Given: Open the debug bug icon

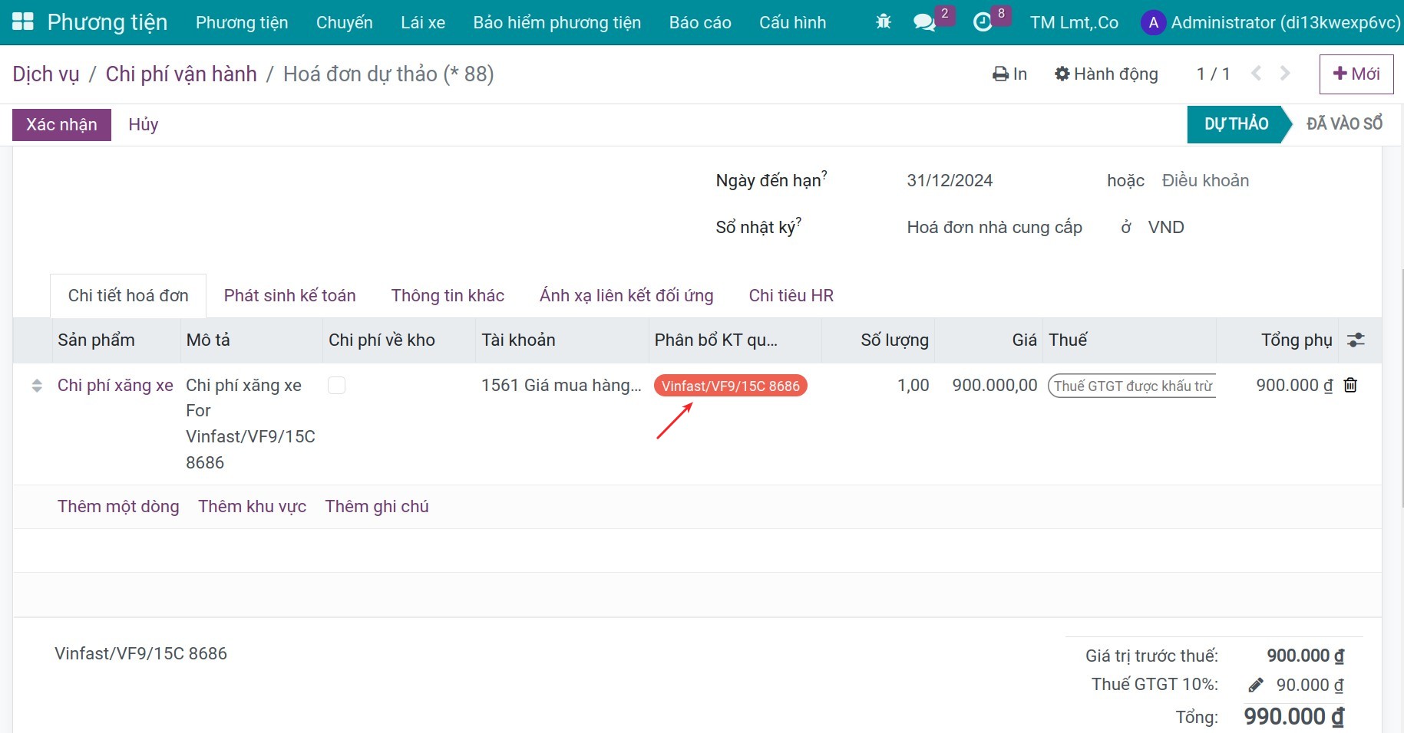Looking at the screenshot, I should pyautogui.click(x=884, y=22).
